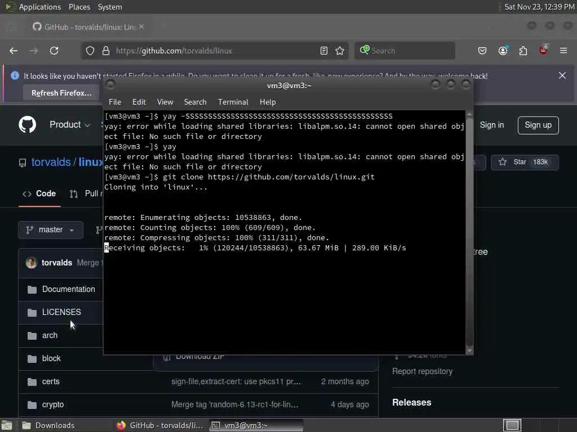Click the Sign up button
577x432 pixels.
pyautogui.click(x=538, y=125)
